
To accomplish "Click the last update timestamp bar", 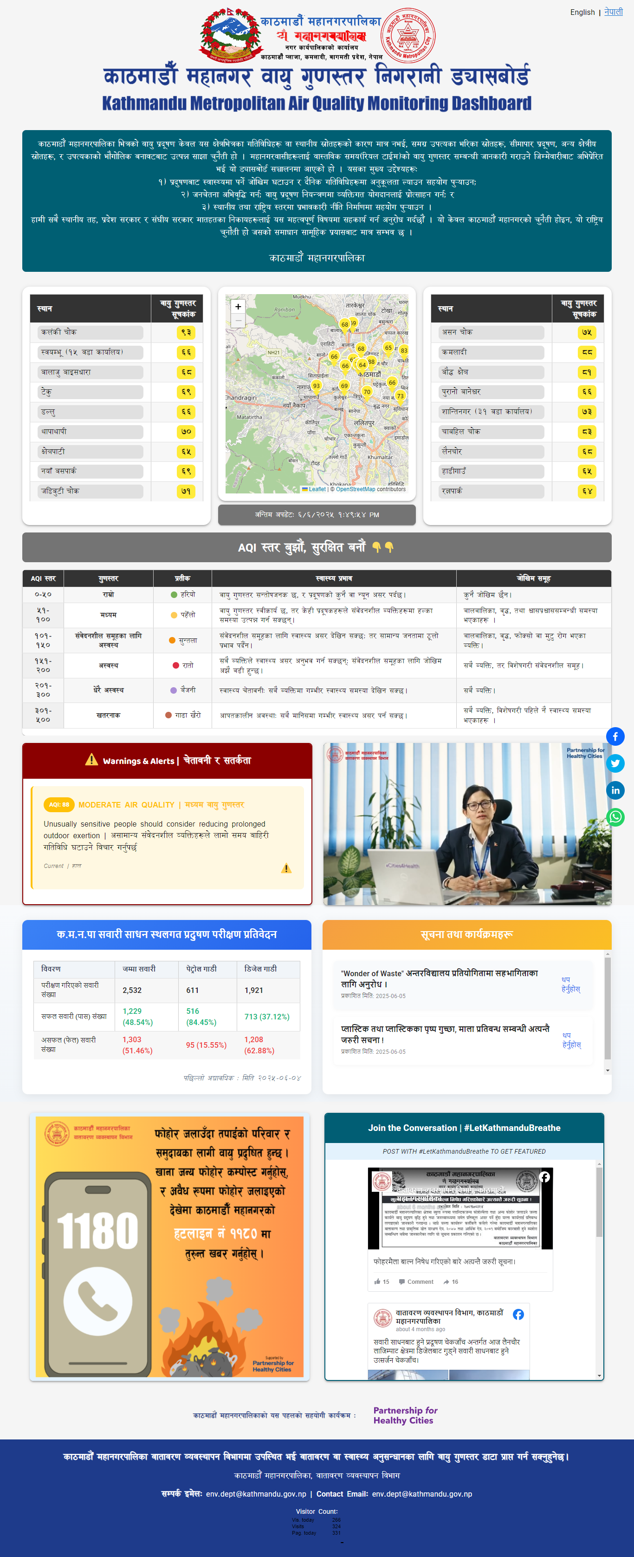I will coord(317,515).
